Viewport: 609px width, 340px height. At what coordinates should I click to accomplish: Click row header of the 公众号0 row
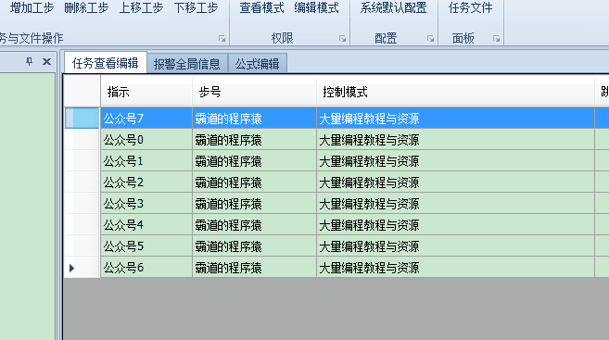pos(82,140)
